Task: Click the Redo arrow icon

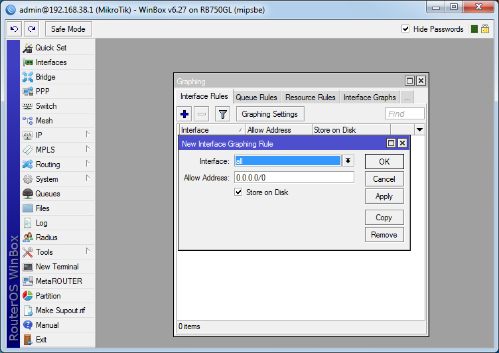Action: click(31, 29)
